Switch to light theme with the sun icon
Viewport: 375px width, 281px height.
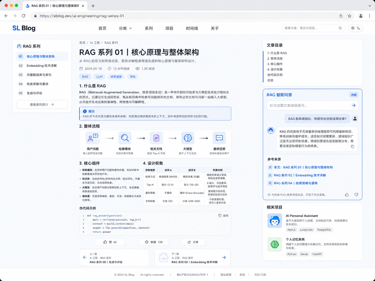click(353, 28)
